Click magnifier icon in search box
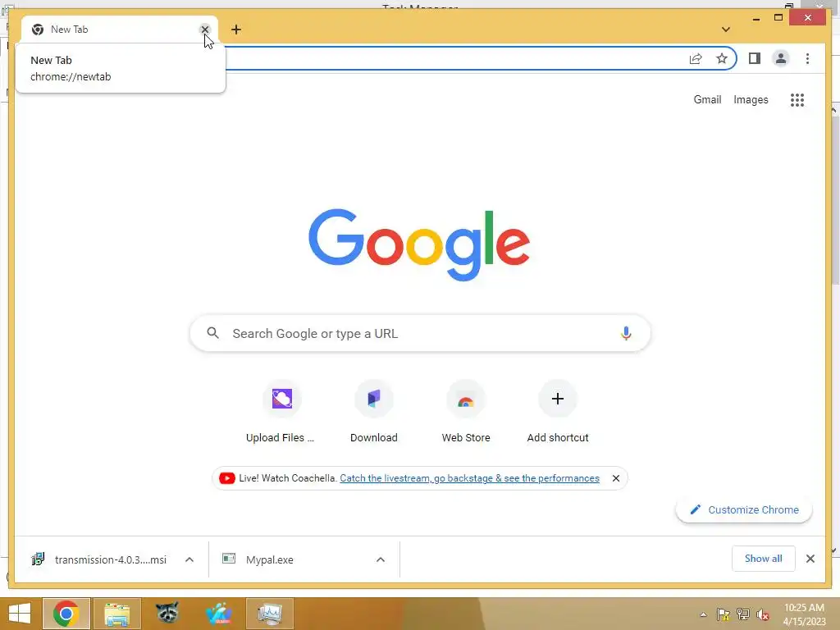Viewport: 840px width, 630px height. (212, 333)
